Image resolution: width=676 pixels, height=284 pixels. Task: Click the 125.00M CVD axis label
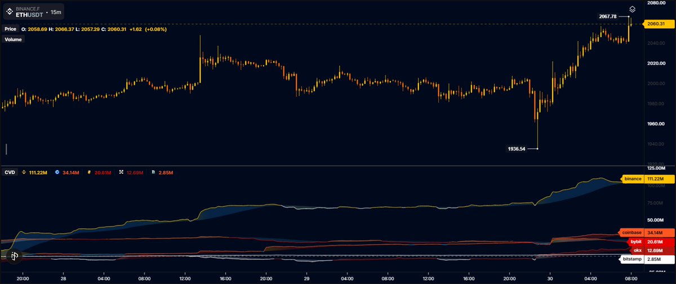coord(656,168)
